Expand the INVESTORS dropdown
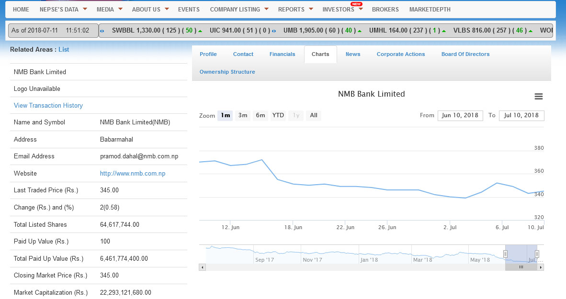The image size is (566, 299). 342,10
